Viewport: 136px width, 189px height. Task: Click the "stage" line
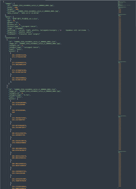click(15, 28)
